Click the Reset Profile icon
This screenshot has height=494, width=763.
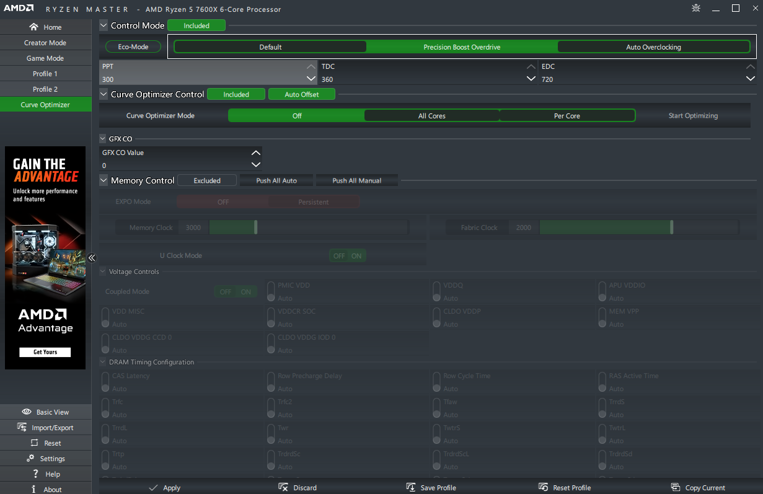(544, 487)
